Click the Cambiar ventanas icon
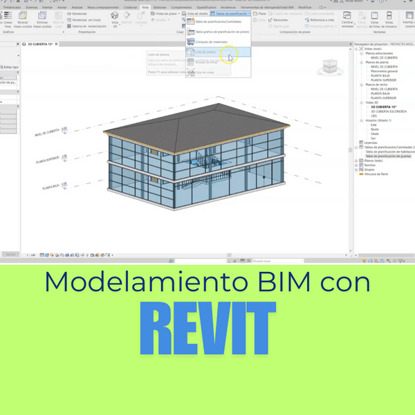The width and height of the screenshot is (415, 415). click(347, 15)
